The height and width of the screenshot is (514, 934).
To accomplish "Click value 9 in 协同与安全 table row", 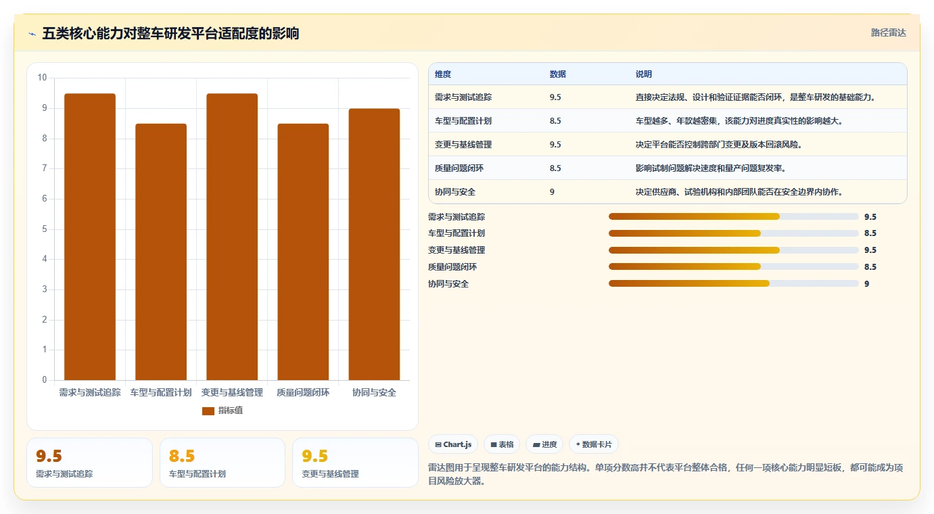I will [x=553, y=192].
